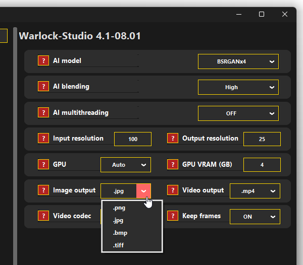Open help for Image output
Screen dimensions: 303x265
tap(43, 190)
